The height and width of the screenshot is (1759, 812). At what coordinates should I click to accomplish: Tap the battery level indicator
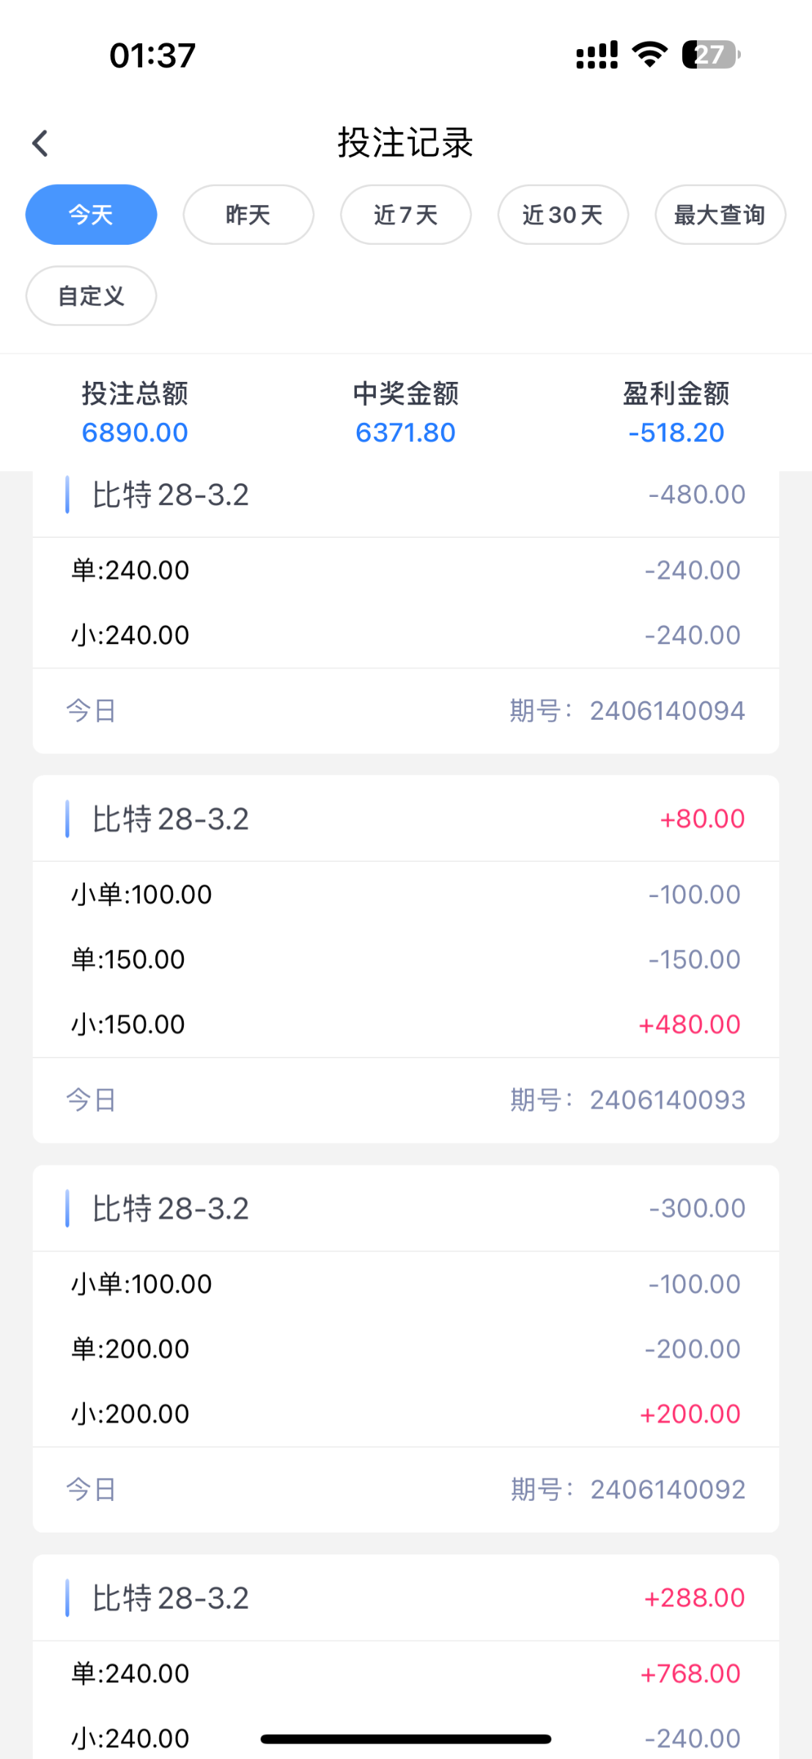click(x=710, y=55)
